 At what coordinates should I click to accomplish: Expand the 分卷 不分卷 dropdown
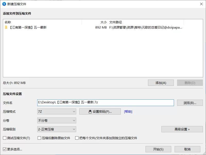coord(57,120)
